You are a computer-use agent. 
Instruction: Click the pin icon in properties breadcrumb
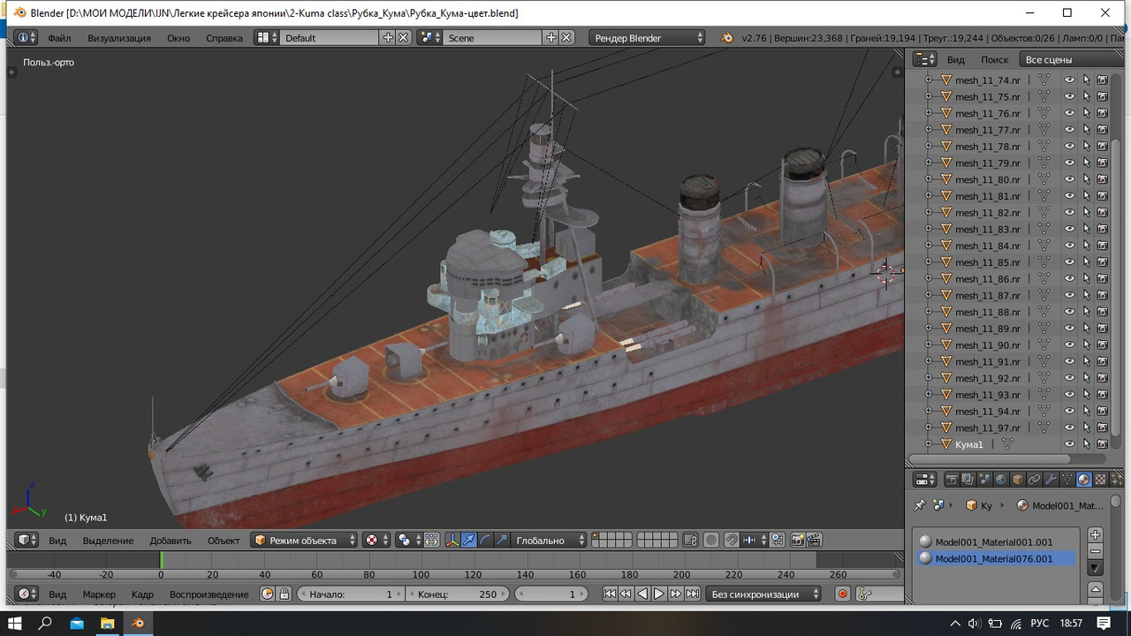[920, 505]
